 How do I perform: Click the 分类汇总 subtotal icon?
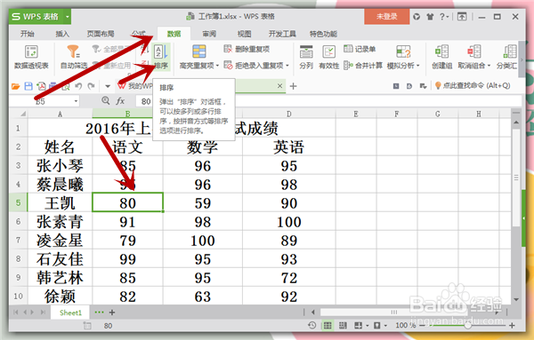(x=509, y=51)
